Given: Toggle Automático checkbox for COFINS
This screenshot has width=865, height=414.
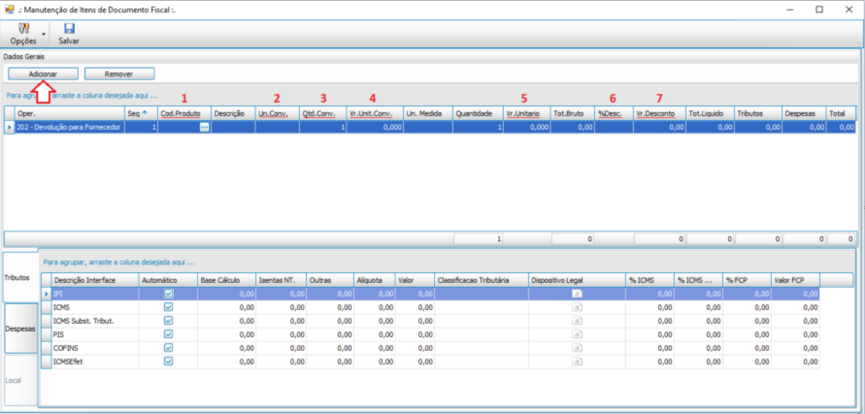Looking at the screenshot, I should click(x=169, y=348).
